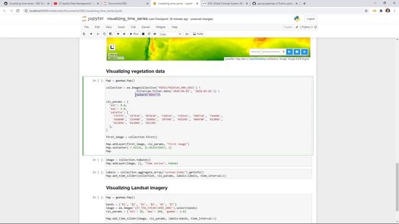Open the Insert menu
Viewport: 399px width, 224px height.
121,27
